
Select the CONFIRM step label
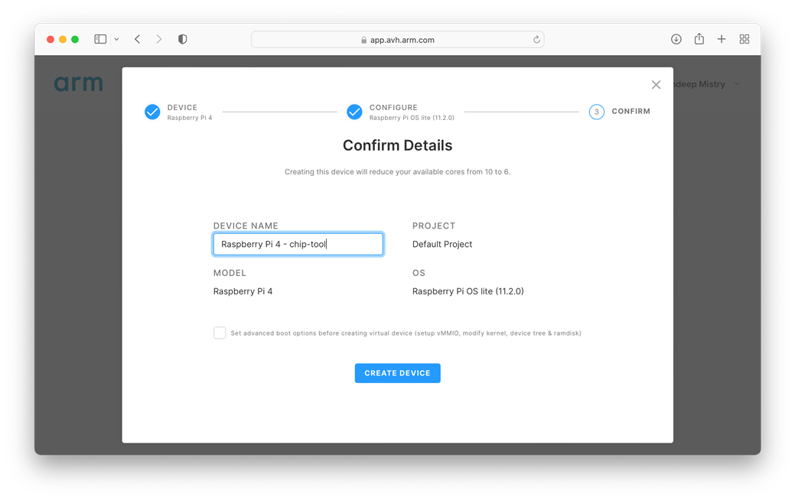point(630,111)
